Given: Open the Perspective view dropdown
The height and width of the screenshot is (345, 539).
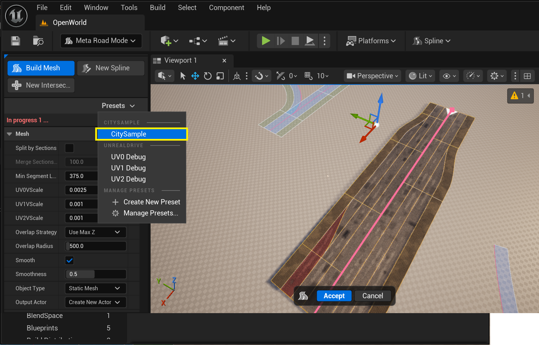Looking at the screenshot, I should click(x=372, y=76).
